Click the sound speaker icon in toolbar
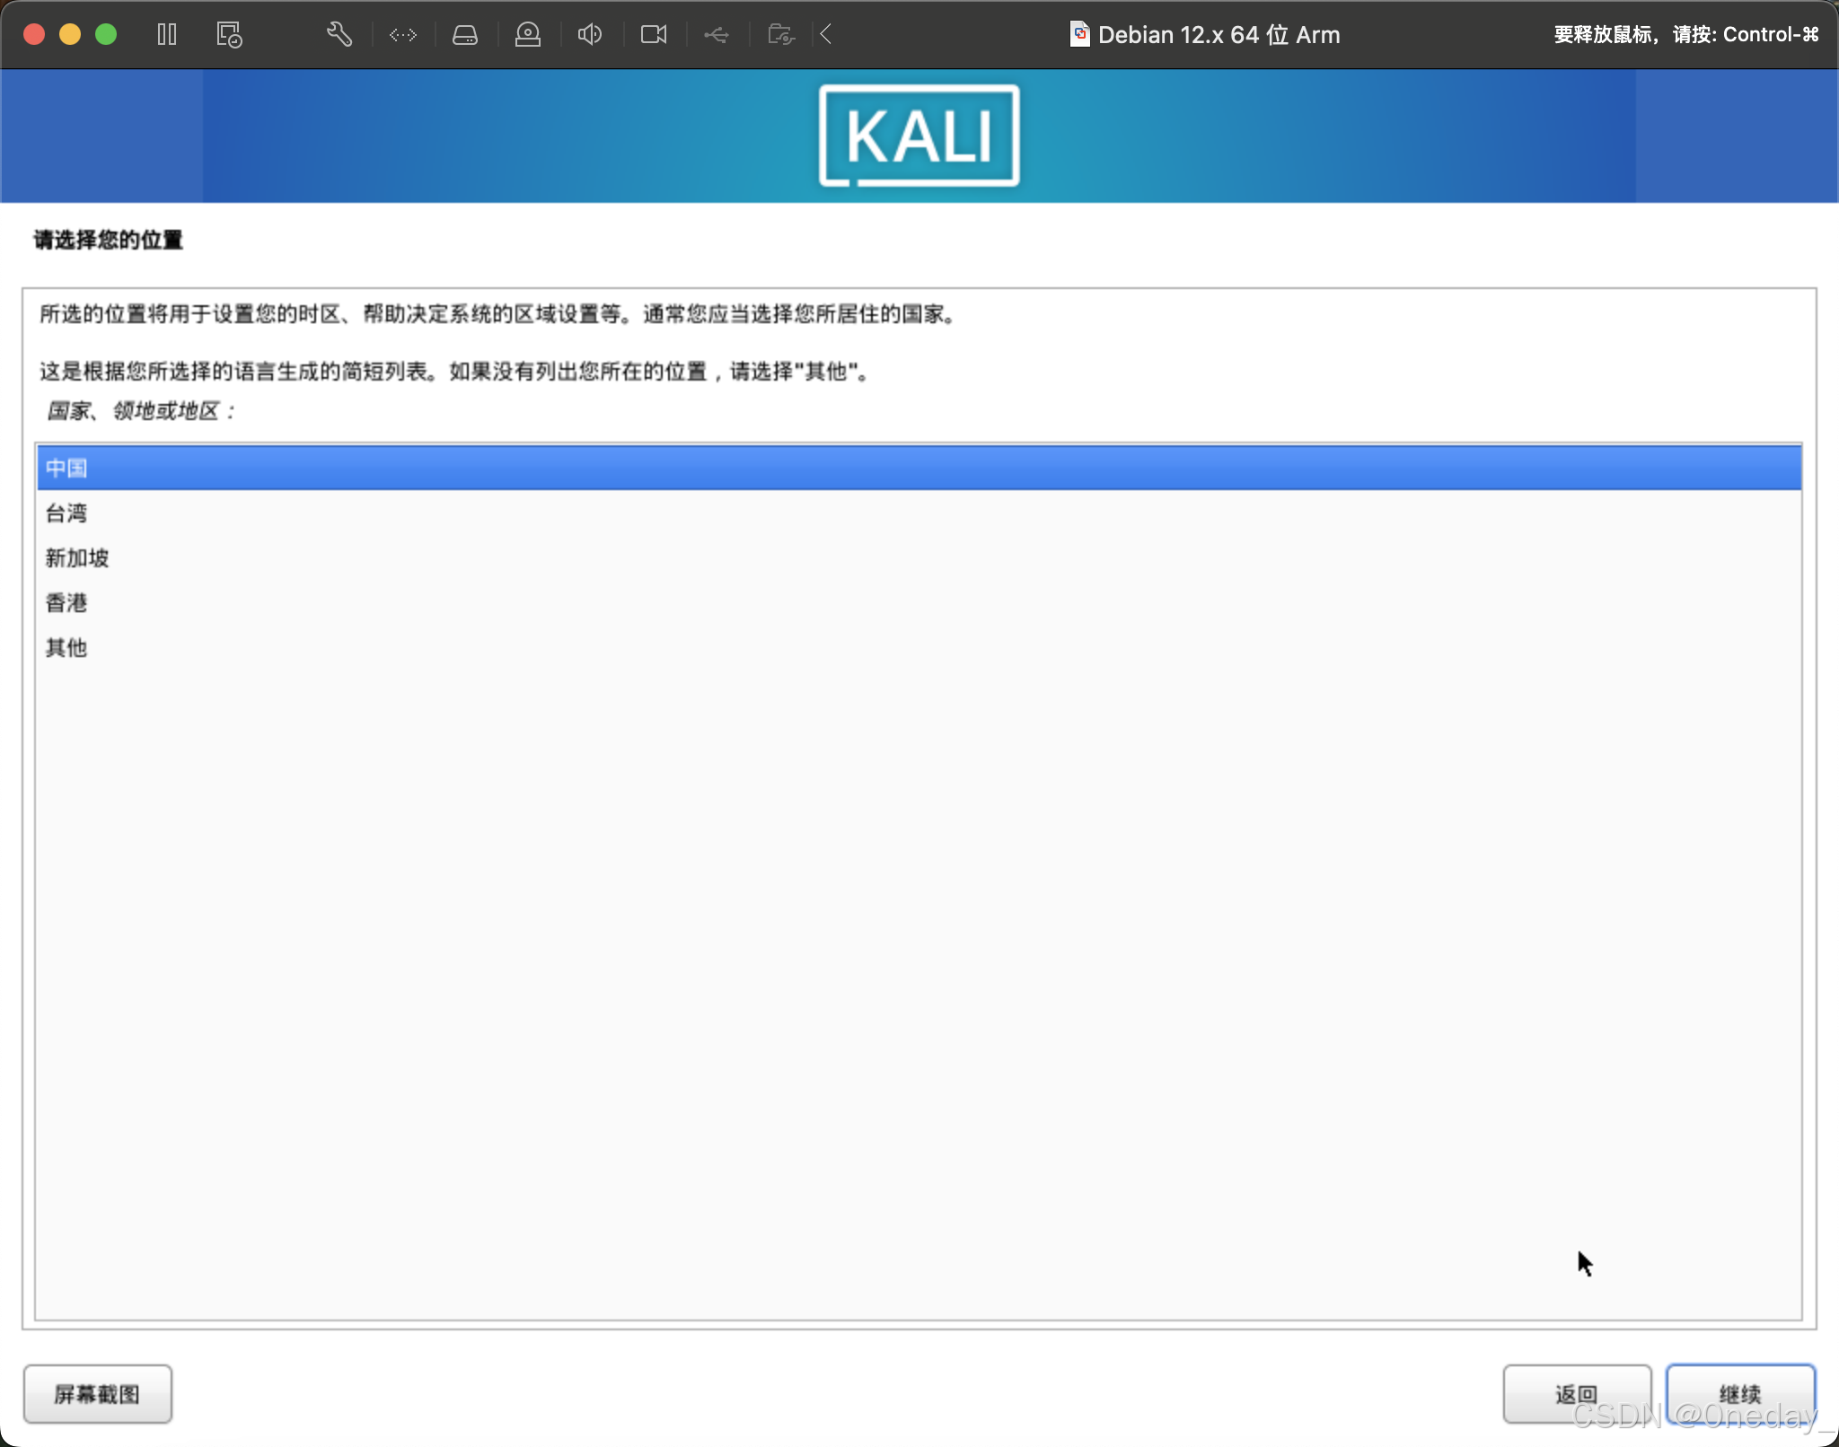Image resolution: width=1839 pixels, height=1447 pixels. [x=589, y=35]
